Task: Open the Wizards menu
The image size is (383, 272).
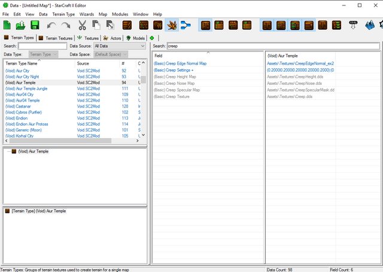Action: 86,14
